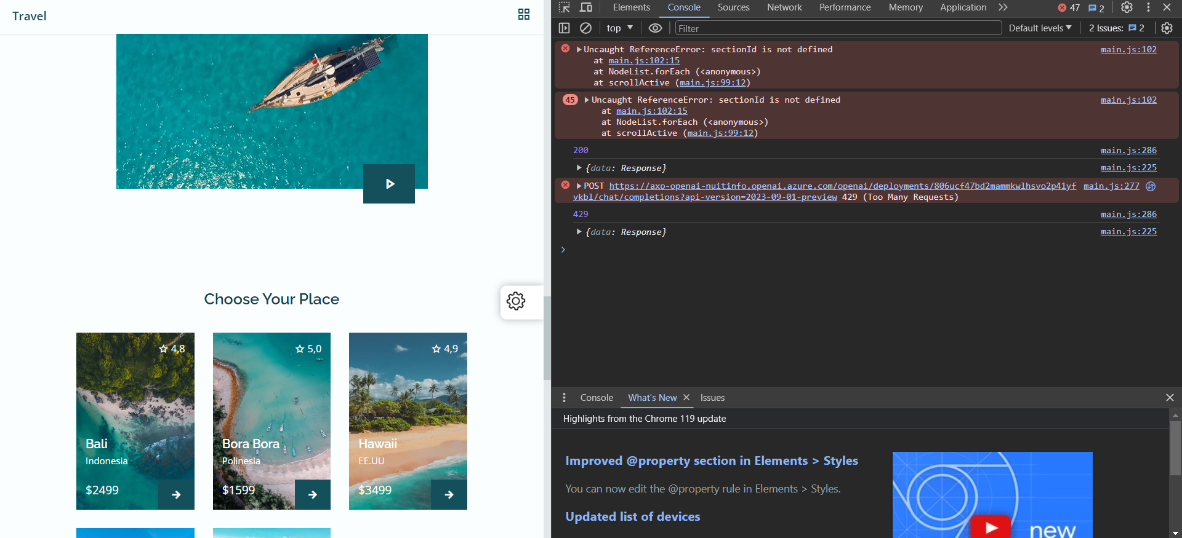Click the star rating 4,9 on Hawaii

click(445, 349)
